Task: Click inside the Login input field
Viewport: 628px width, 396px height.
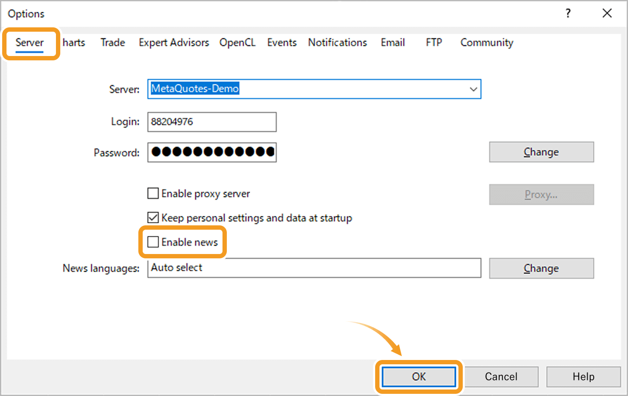Action: [212, 122]
